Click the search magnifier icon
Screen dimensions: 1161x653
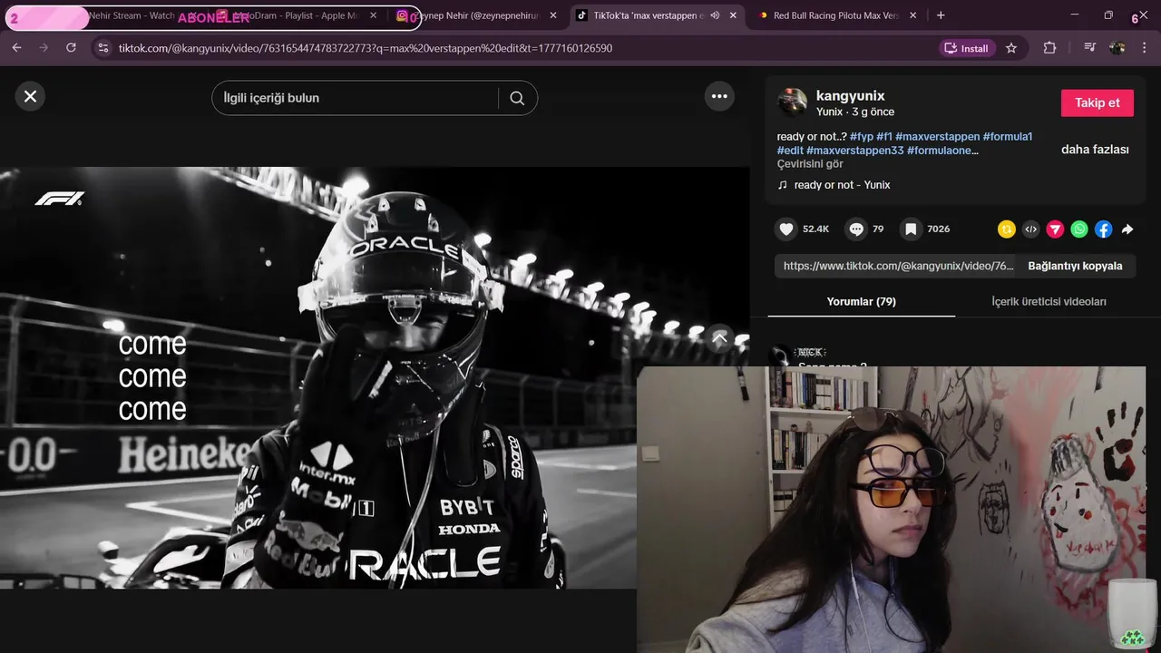pyautogui.click(x=517, y=98)
